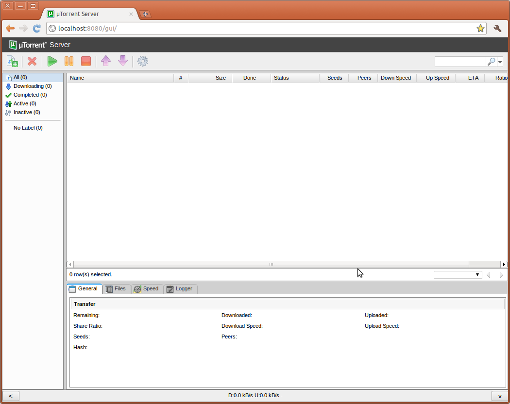Screen dimensions: 510x404
Task: Reload the page with refresh icon
Action: tap(37, 29)
